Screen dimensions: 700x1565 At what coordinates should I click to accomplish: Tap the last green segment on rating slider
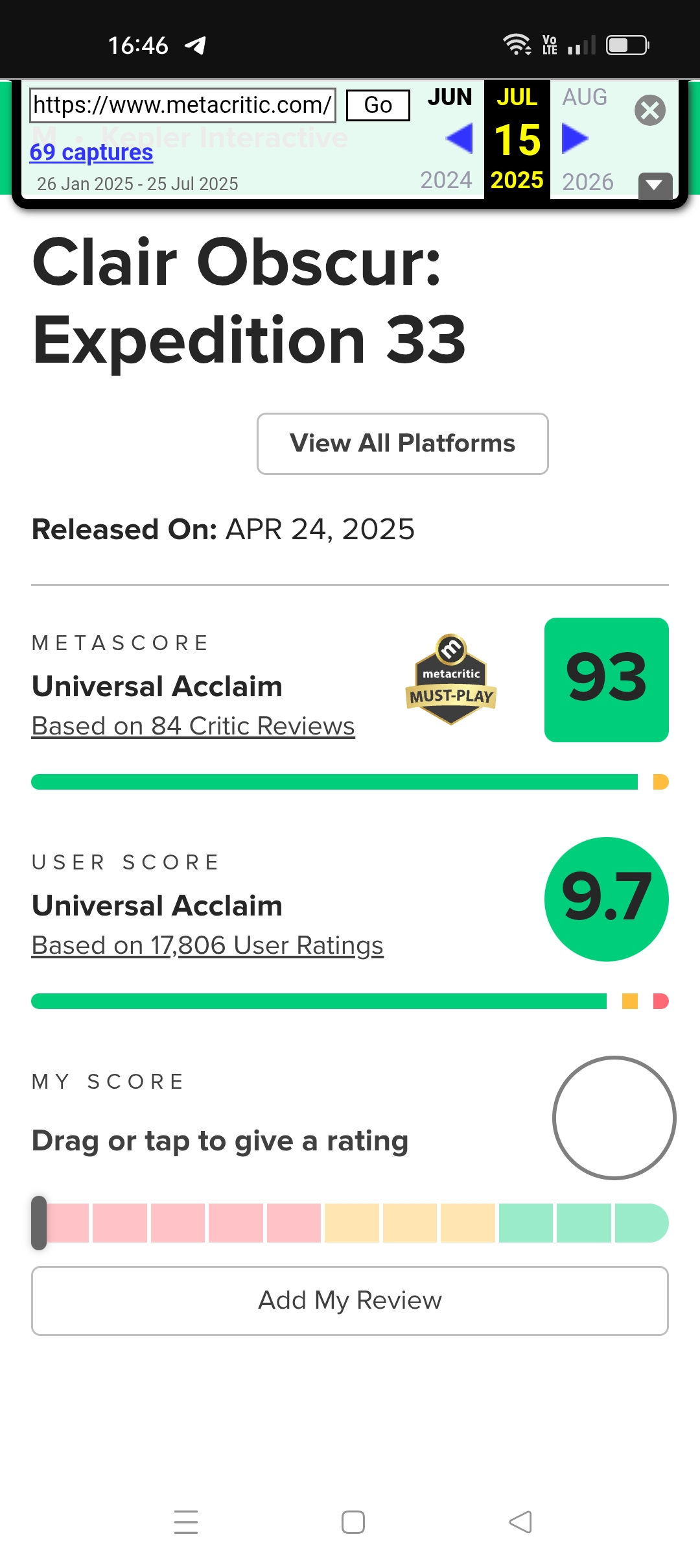642,1223
